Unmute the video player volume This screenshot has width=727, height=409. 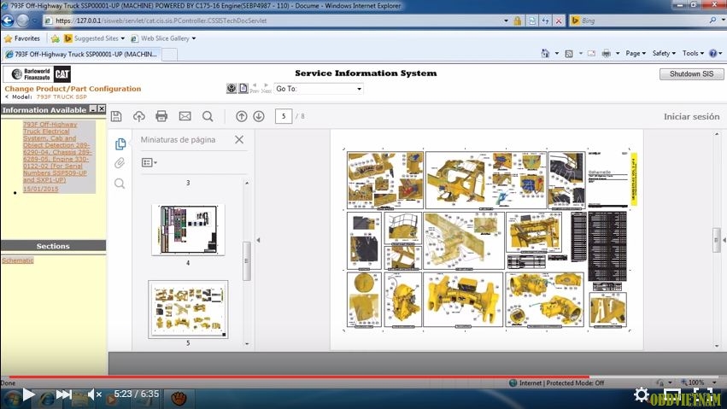pyautogui.click(x=93, y=394)
